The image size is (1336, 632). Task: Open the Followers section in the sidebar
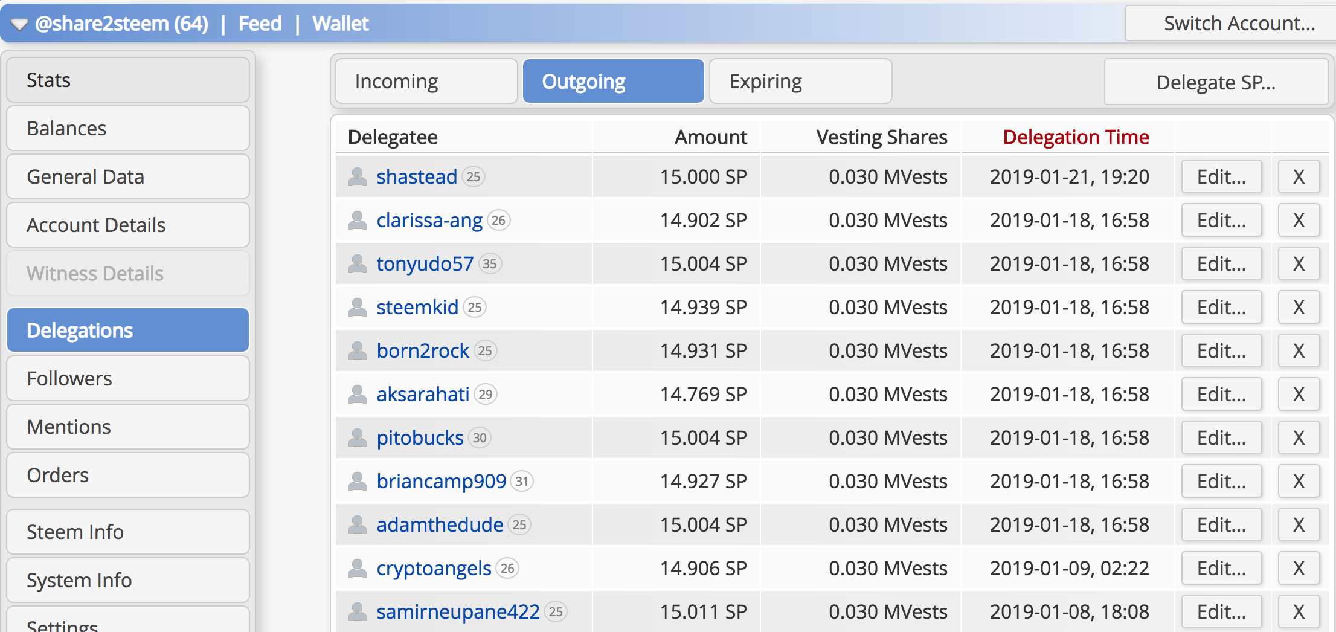[x=128, y=379]
